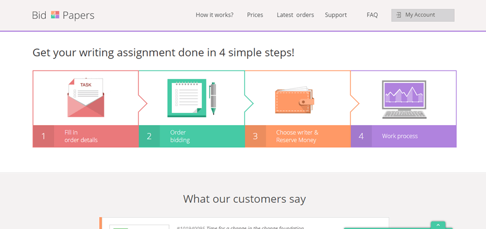Click the envelope TASK icon

click(86, 97)
